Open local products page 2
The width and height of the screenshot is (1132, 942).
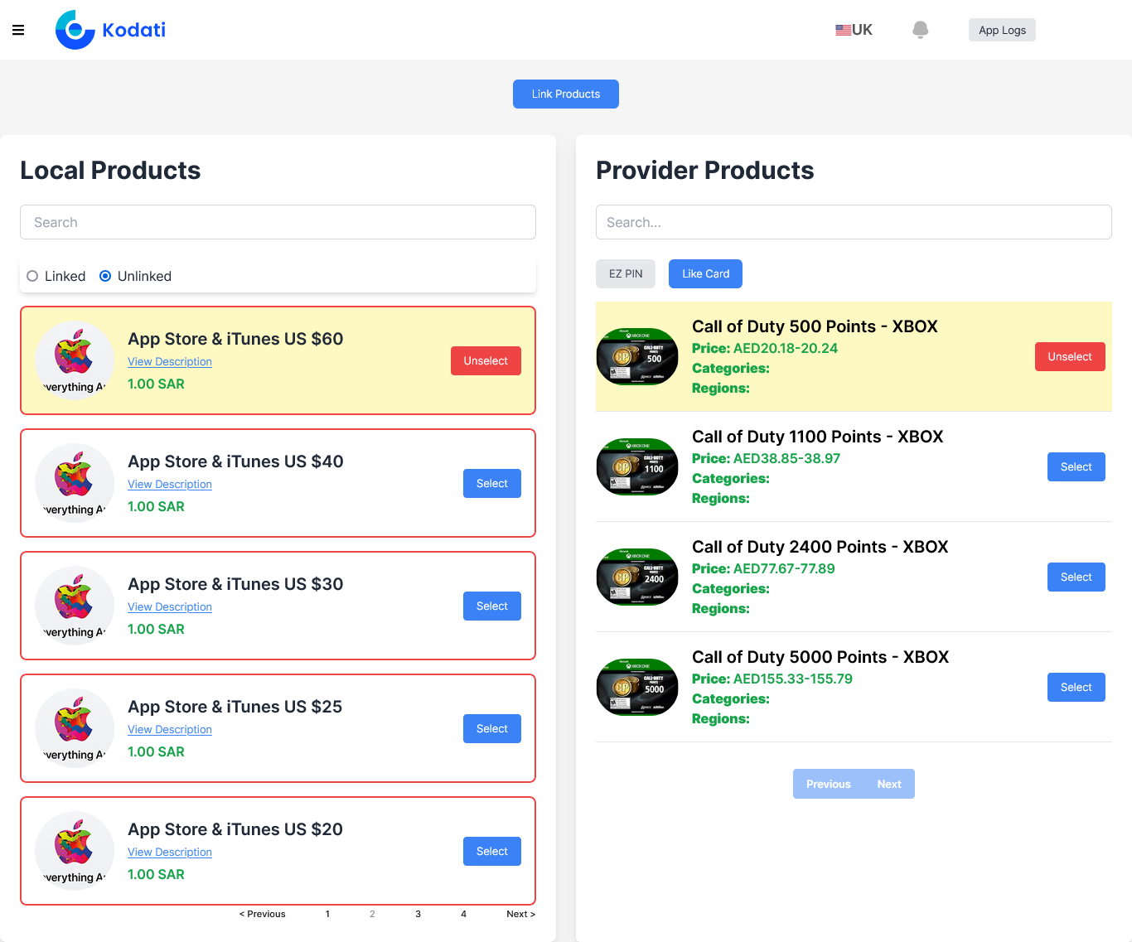click(372, 914)
